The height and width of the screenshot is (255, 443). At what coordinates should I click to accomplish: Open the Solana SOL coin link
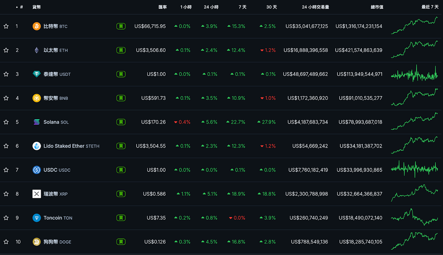click(56, 122)
